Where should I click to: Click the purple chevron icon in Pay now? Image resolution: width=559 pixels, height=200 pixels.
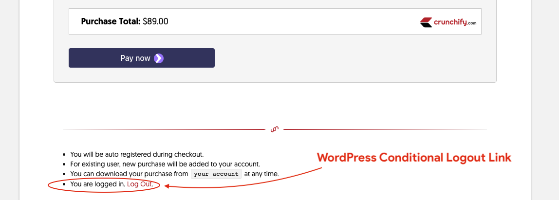(x=159, y=58)
